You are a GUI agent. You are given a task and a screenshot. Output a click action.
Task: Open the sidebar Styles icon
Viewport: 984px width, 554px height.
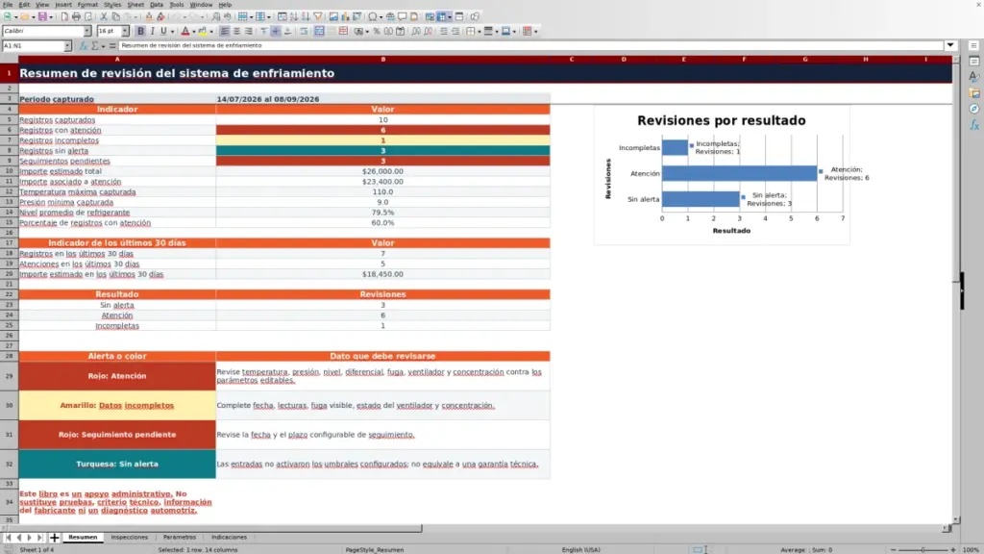pos(974,77)
